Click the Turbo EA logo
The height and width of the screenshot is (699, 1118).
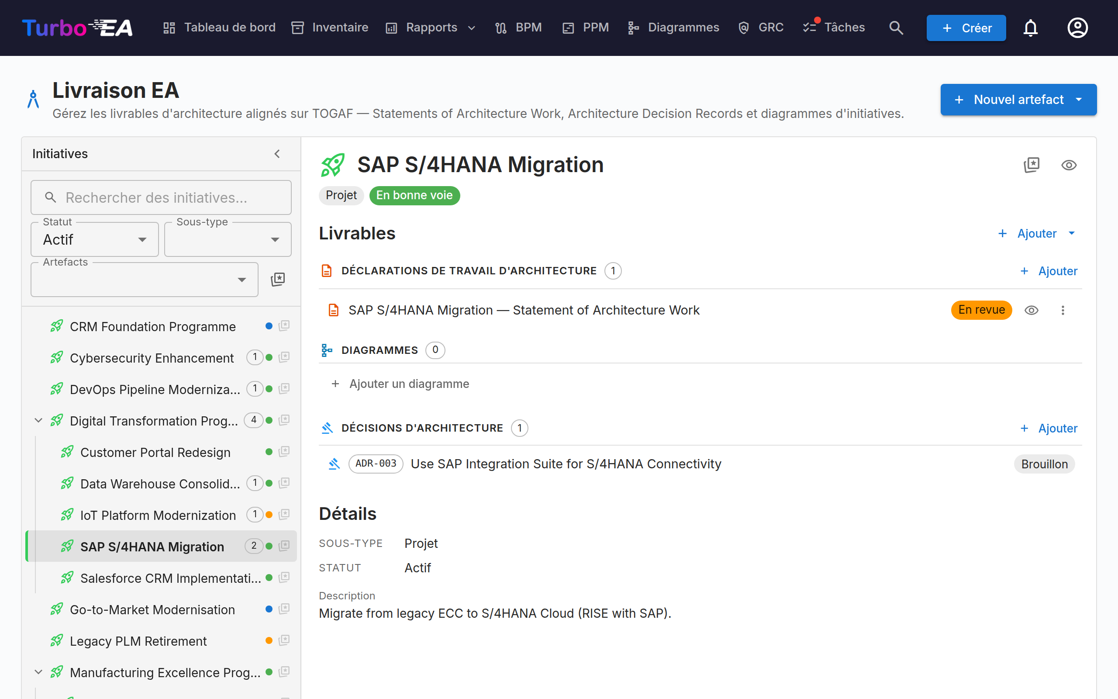(x=78, y=28)
